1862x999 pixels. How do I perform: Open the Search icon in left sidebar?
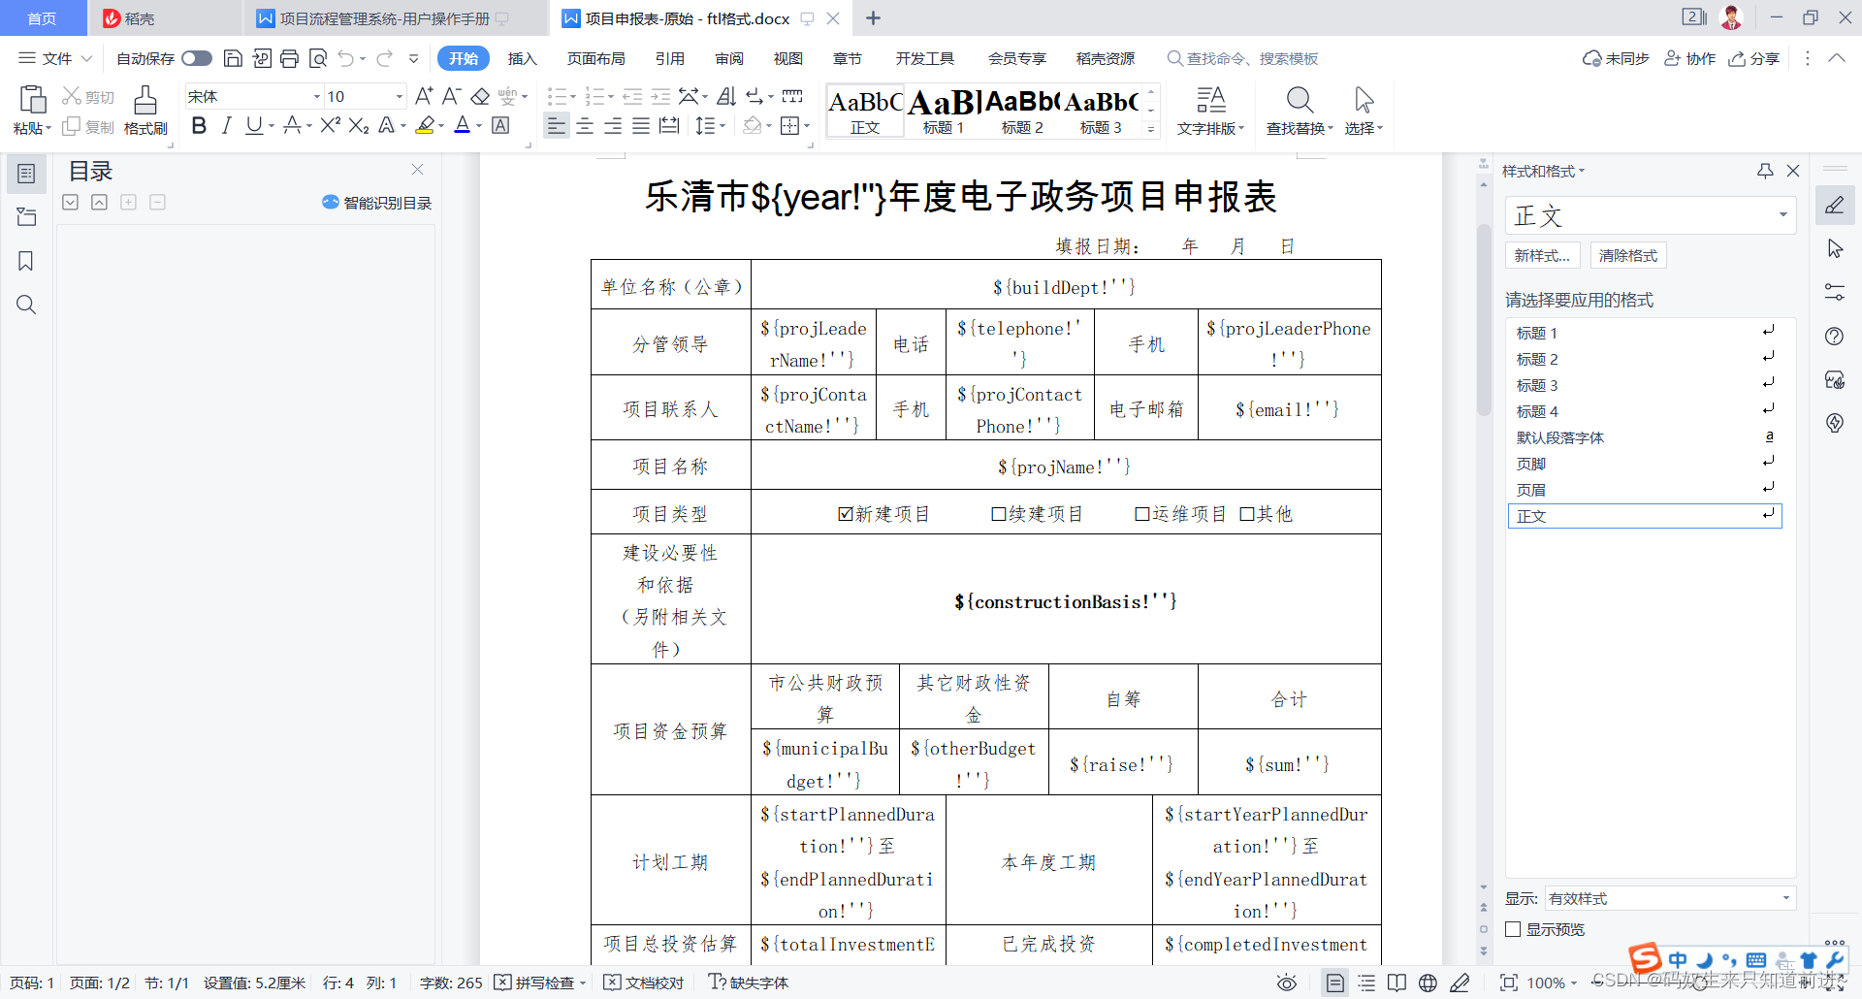point(26,305)
